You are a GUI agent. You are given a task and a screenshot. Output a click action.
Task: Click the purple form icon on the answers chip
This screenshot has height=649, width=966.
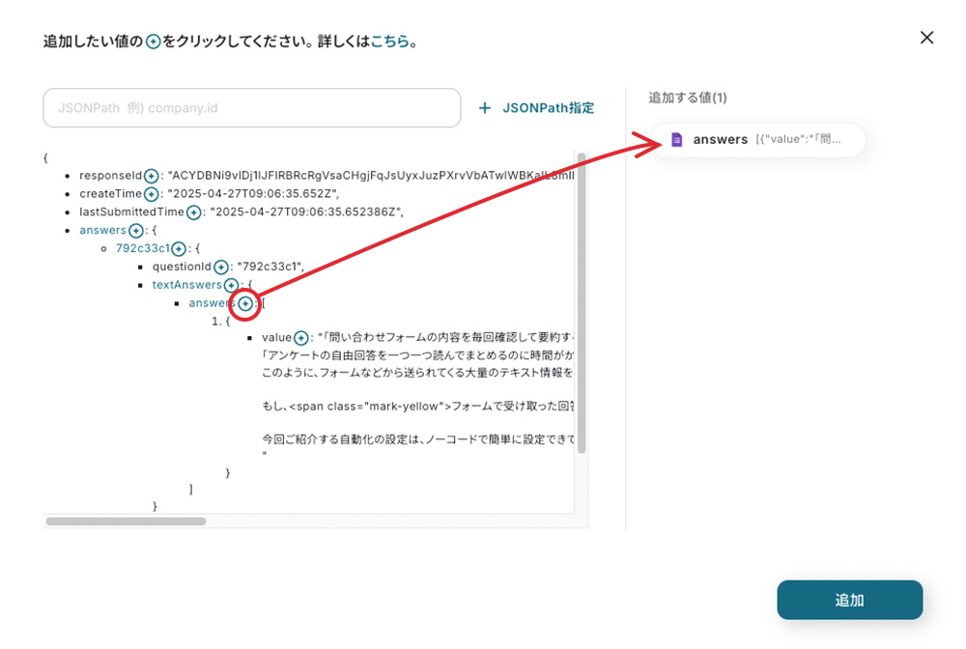click(x=676, y=140)
